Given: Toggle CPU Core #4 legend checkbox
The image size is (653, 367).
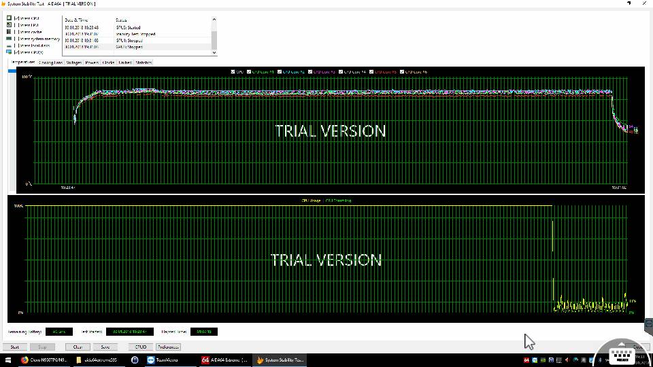Looking at the screenshot, I should [x=341, y=71].
